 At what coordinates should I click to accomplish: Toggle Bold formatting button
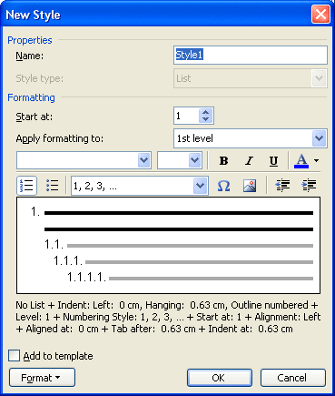223,160
